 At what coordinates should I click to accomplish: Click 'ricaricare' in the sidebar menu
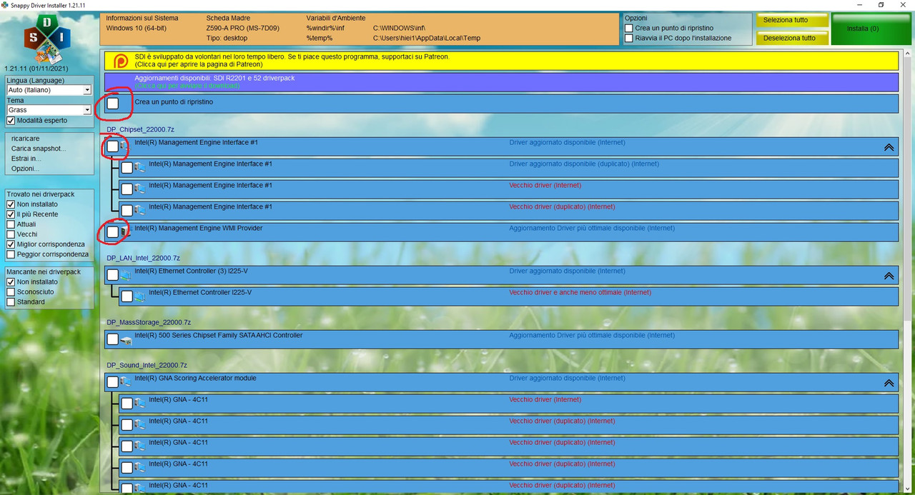tap(26, 139)
